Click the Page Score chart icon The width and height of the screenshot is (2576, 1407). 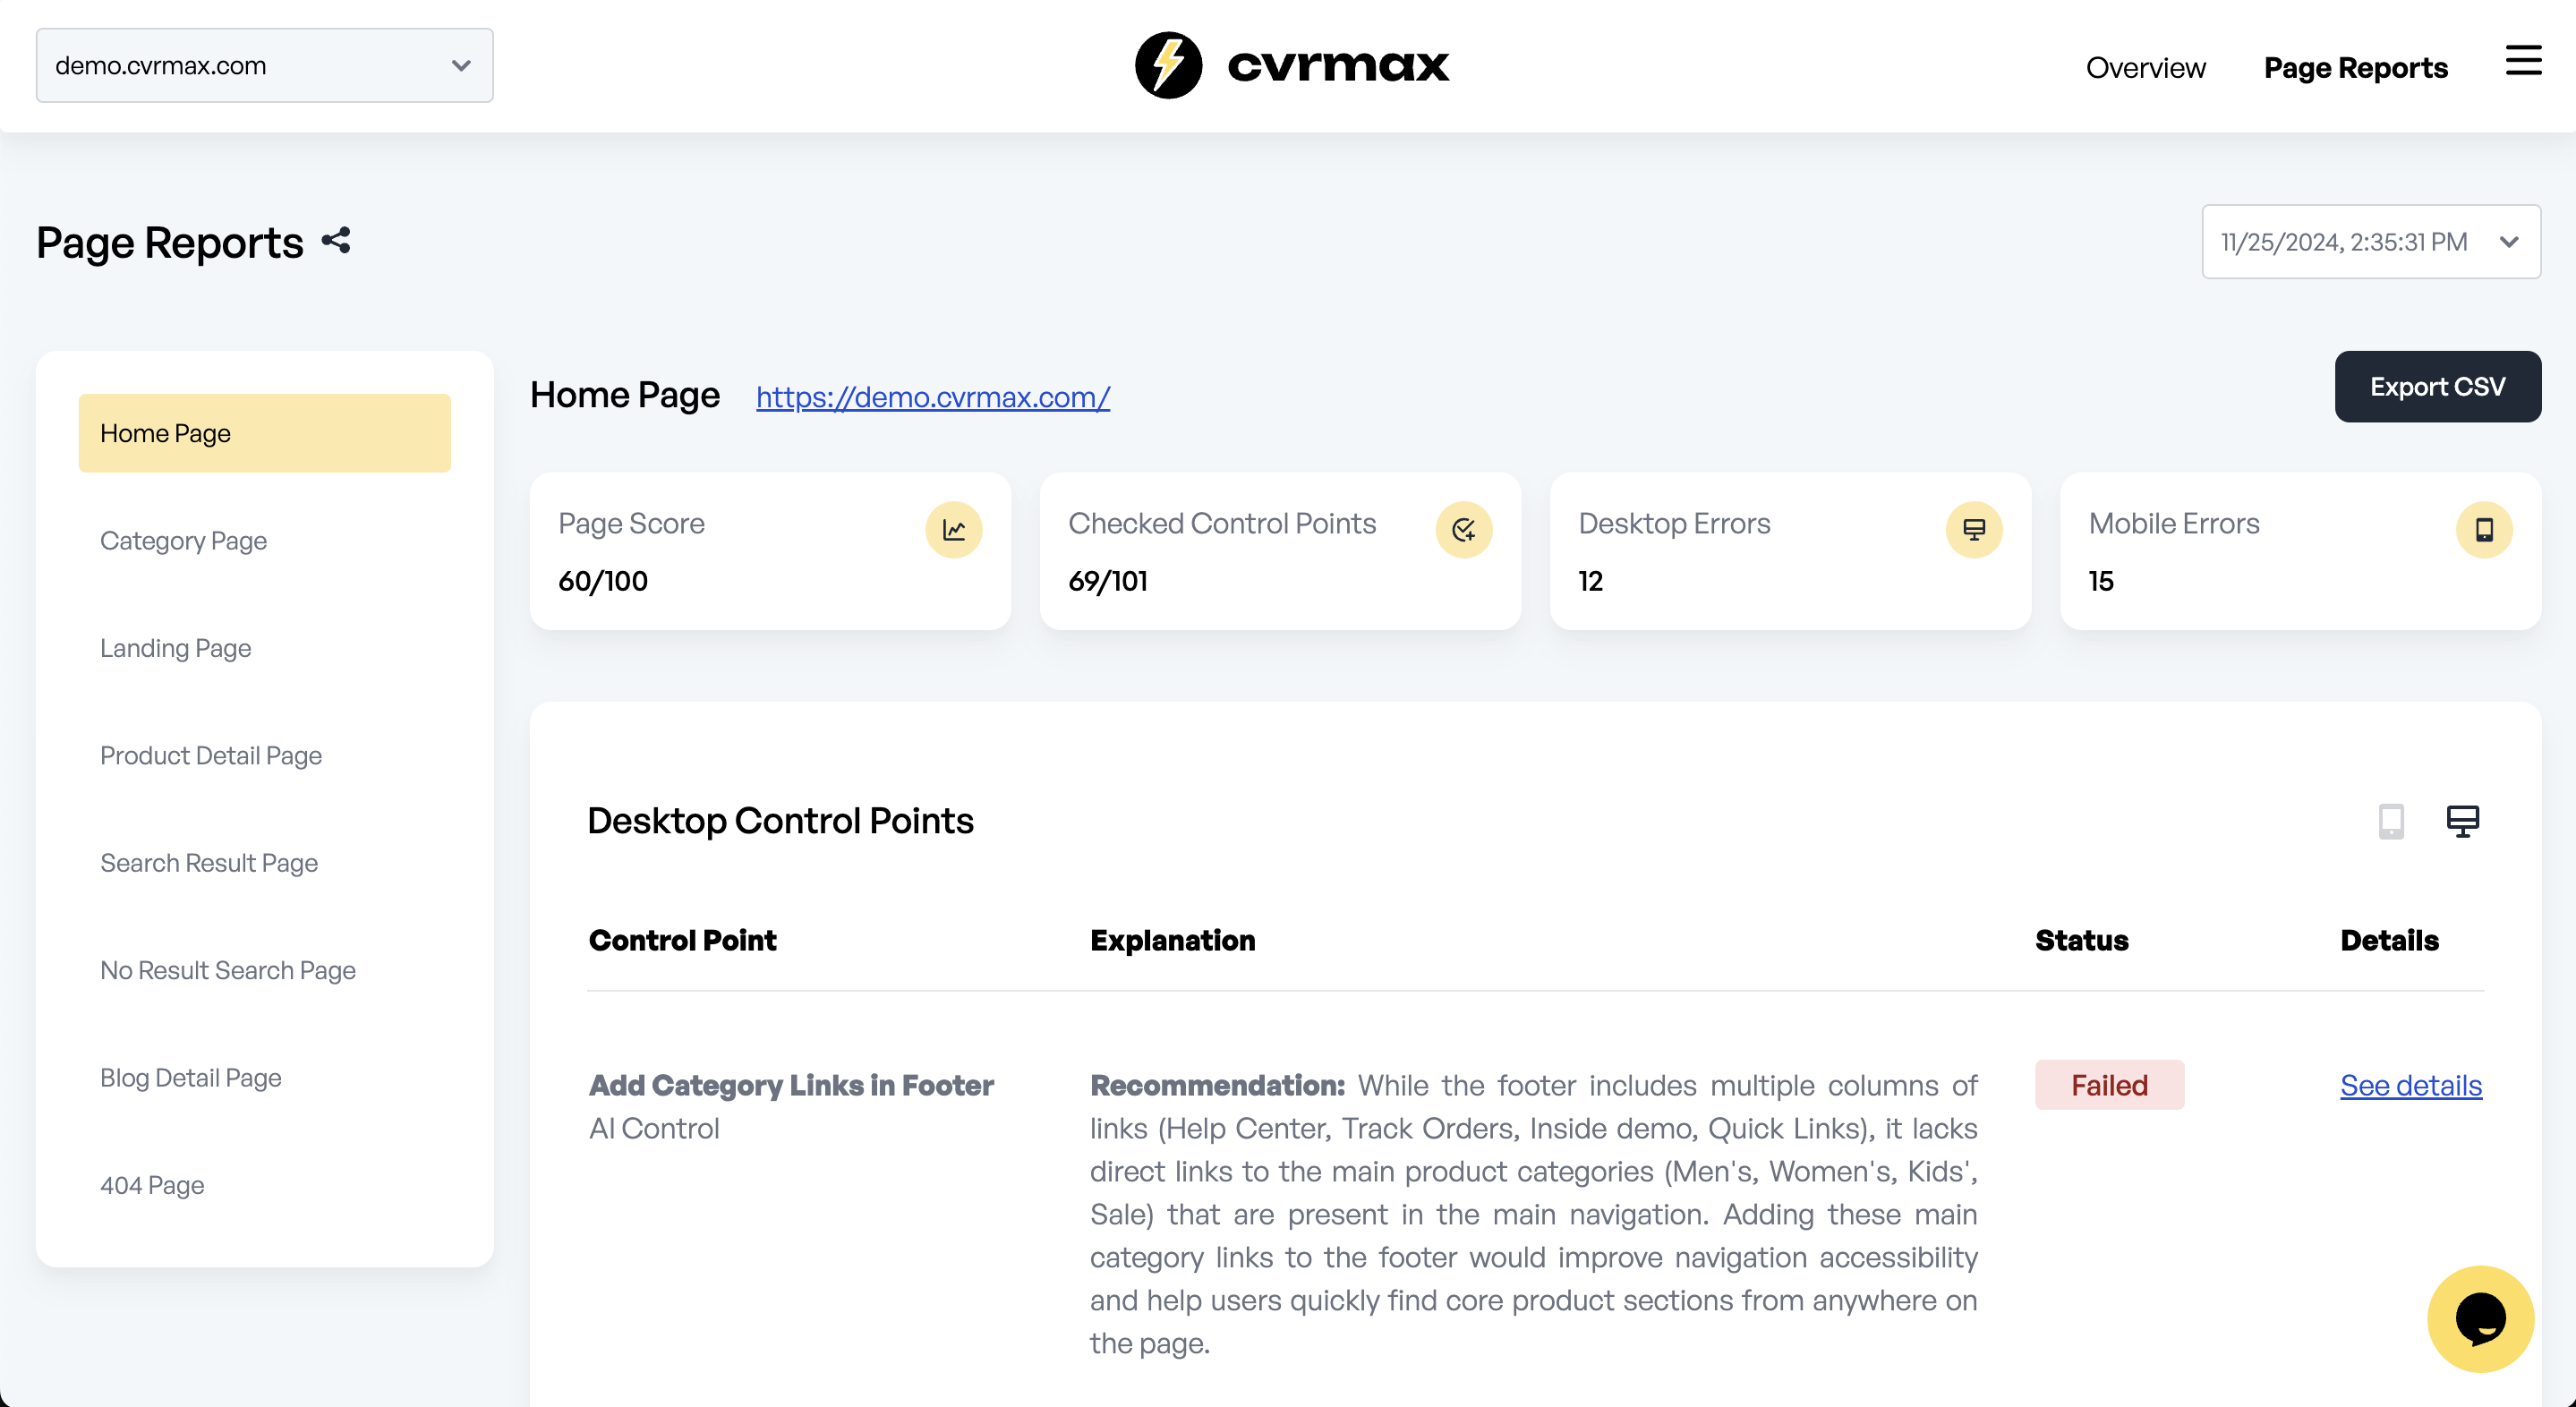(954, 530)
